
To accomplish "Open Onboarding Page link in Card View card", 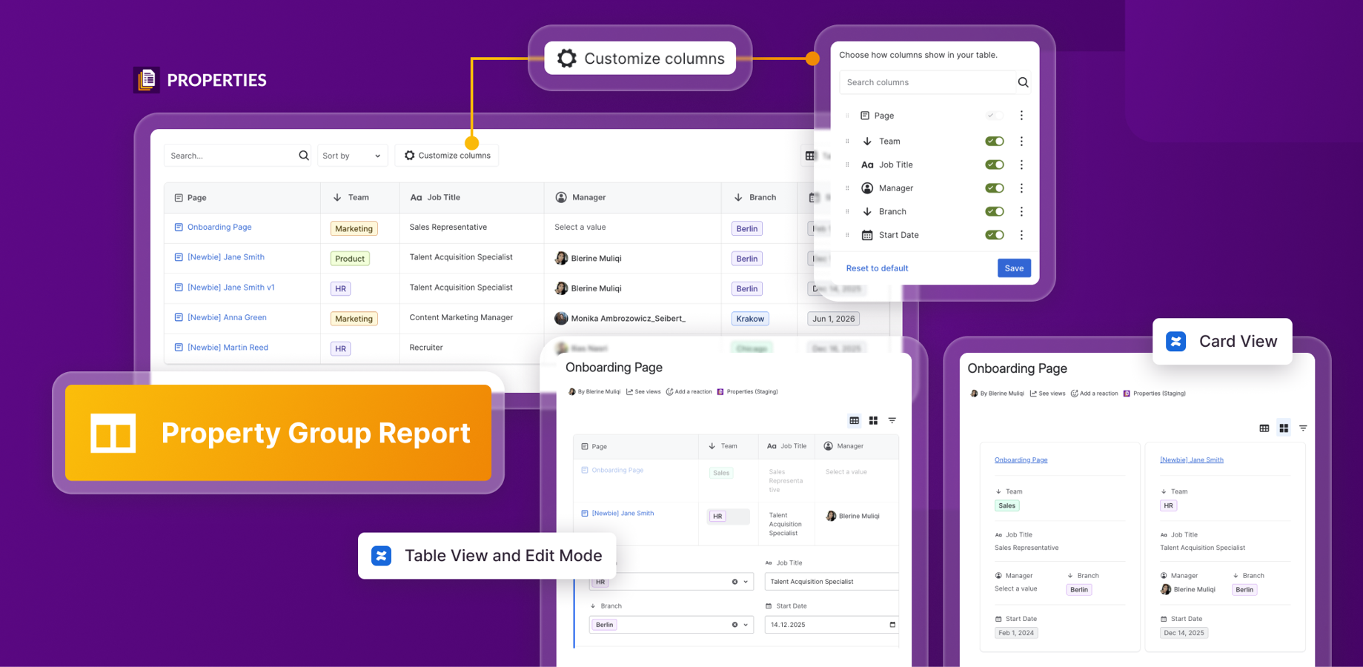I will [1021, 460].
